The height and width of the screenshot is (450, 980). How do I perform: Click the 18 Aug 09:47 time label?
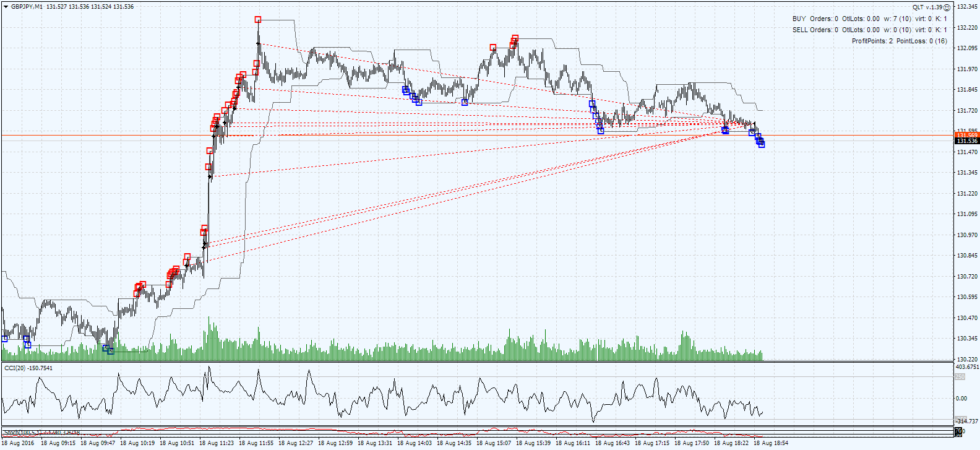point(98,443)
